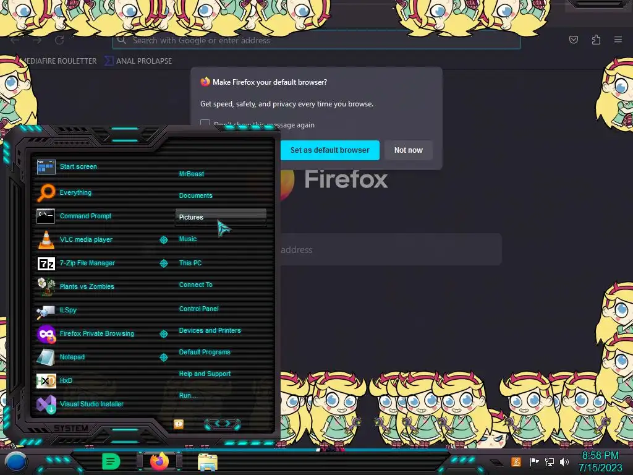Viewport: 633px width, 475px height.
Task: Open Firefox extensions puzzle icon
Action: [x=596, y=40]
